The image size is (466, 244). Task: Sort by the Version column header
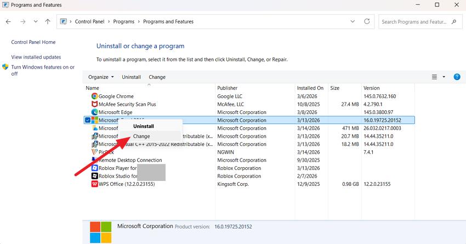click(x=371, y=88)
